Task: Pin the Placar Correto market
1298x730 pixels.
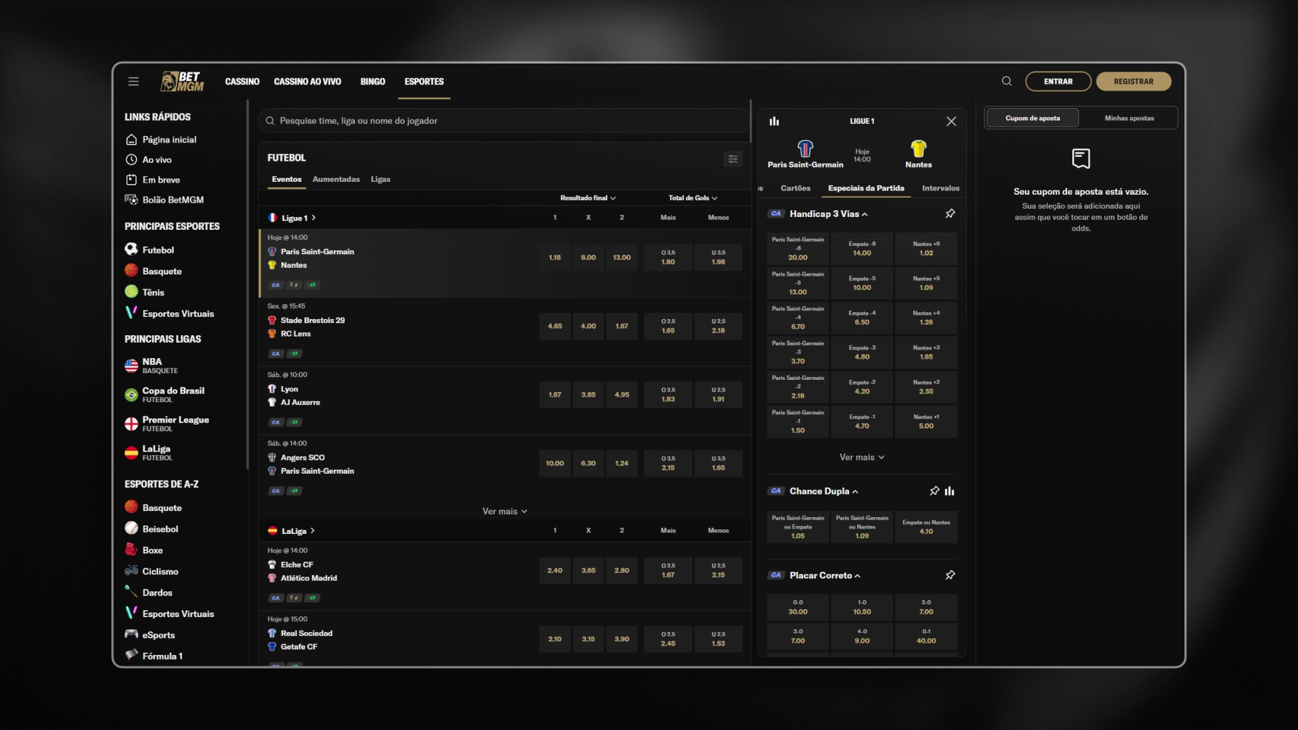Action: tap(950, 575)
